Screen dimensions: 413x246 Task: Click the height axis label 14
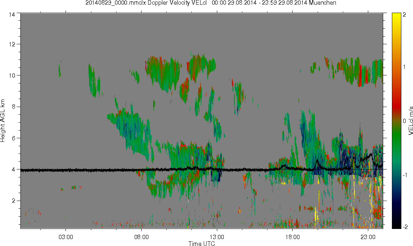tap(12, 15)
